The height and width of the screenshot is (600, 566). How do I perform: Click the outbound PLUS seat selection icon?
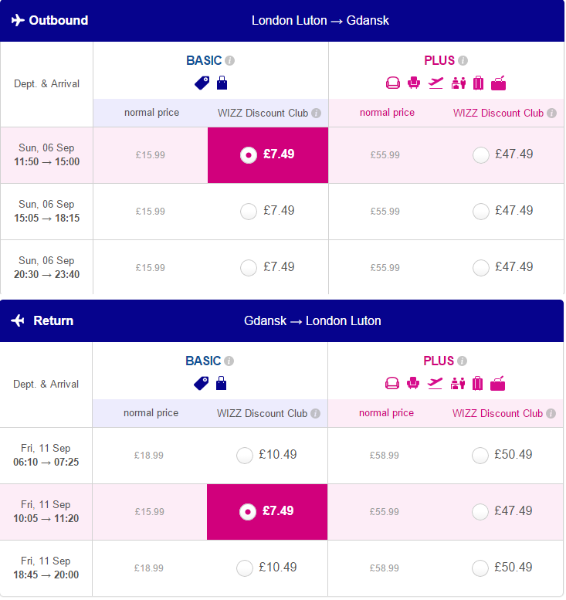tap(414, 83)
